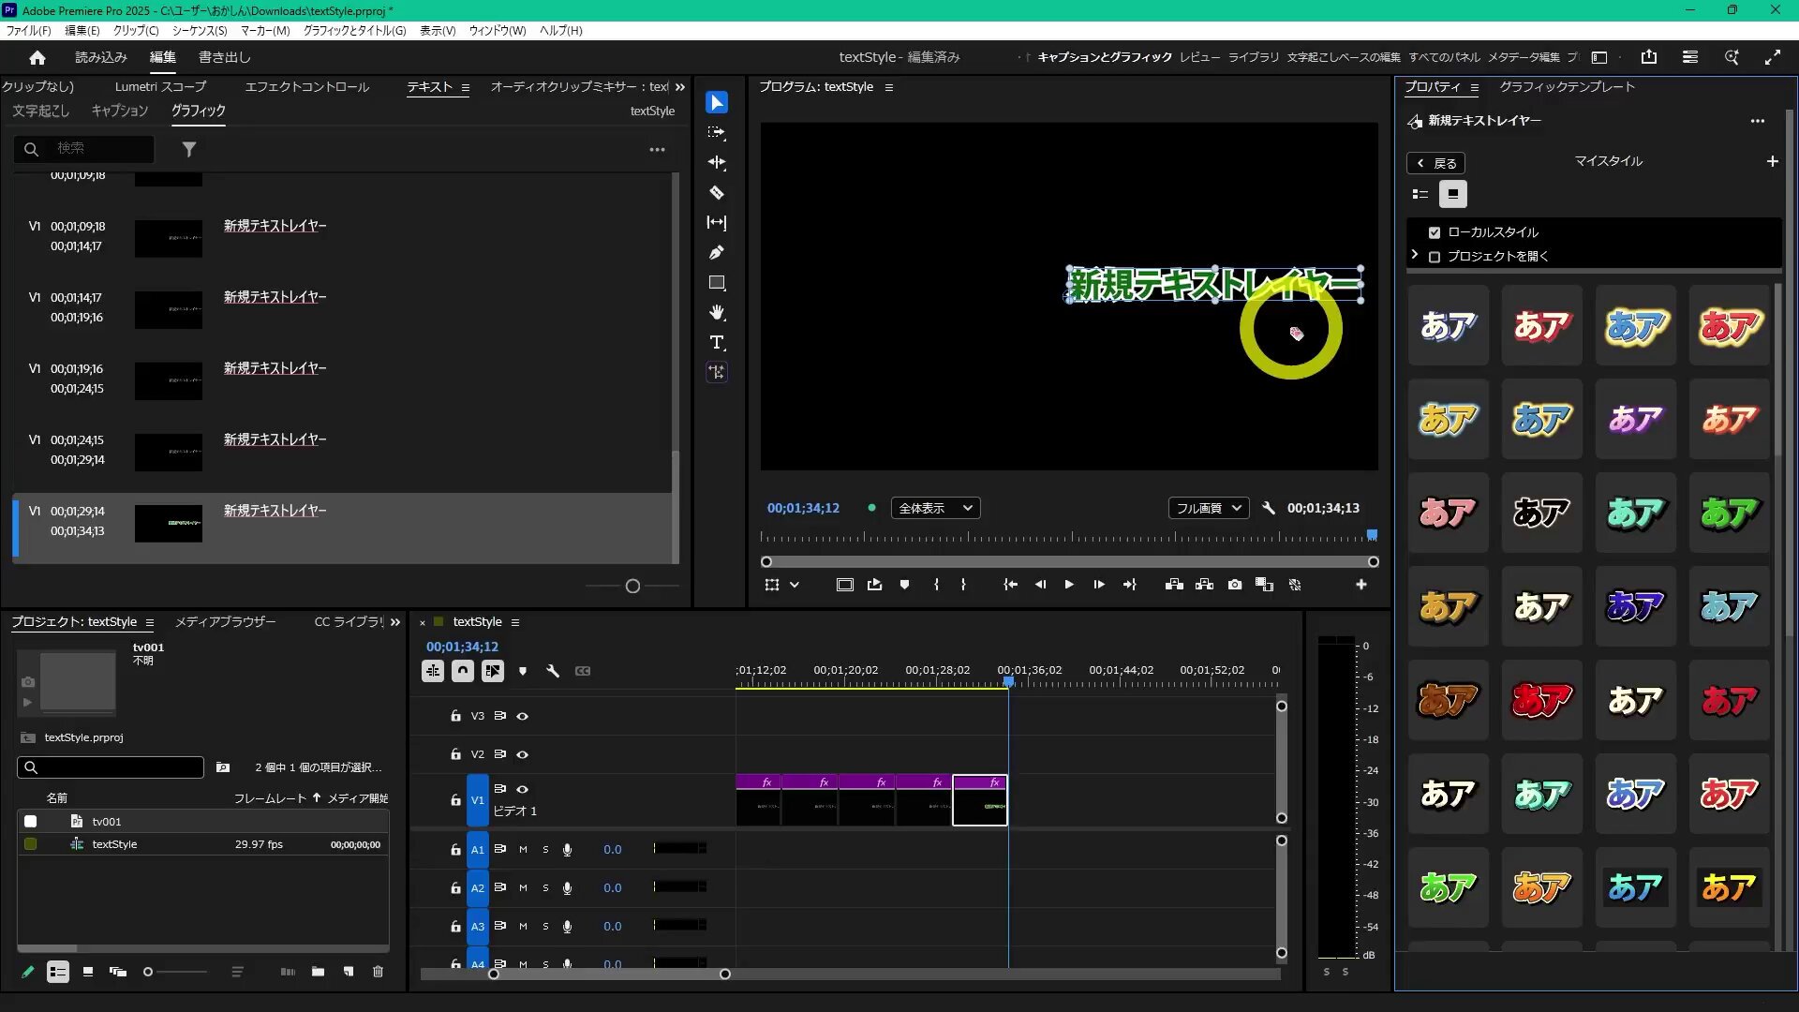Check the プロジェクトを開く checkbox

tap(1435, 257)
